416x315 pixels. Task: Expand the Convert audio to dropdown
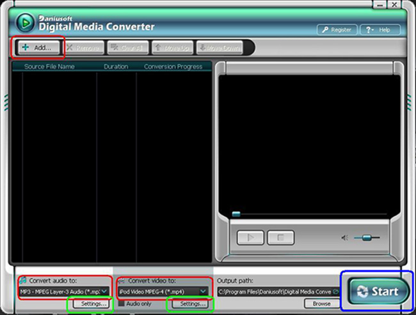[x=104, y=291]
